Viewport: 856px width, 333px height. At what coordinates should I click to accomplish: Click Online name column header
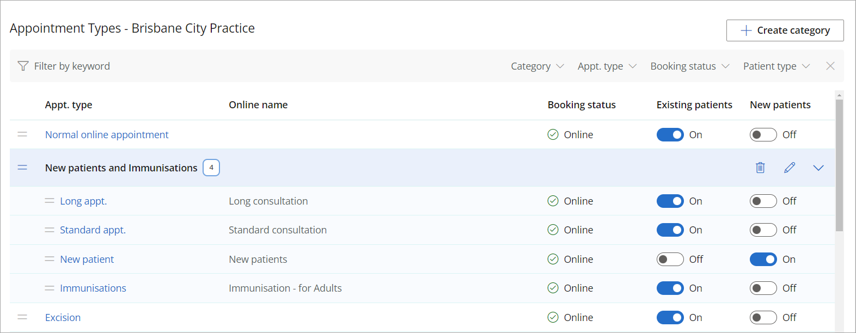coord(258,104)
